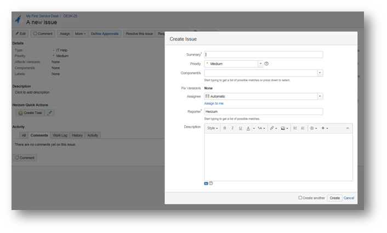Click into the Summary input field
The width and height of the screenshot is (387, 233).
pyautogui.click(x=263, y=55)
